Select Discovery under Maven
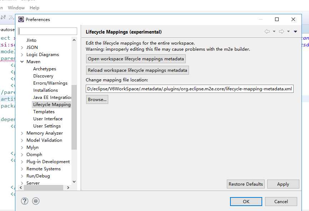 click(43, 76)
